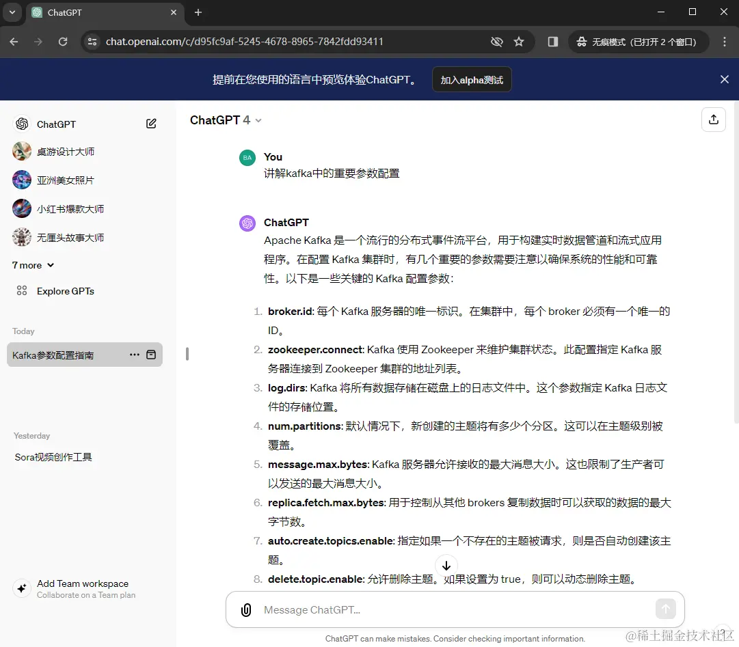Screen dimensions: 739x647
Task: Jump to bottom with the down arrow button
Action: click(x=446, y=566)
